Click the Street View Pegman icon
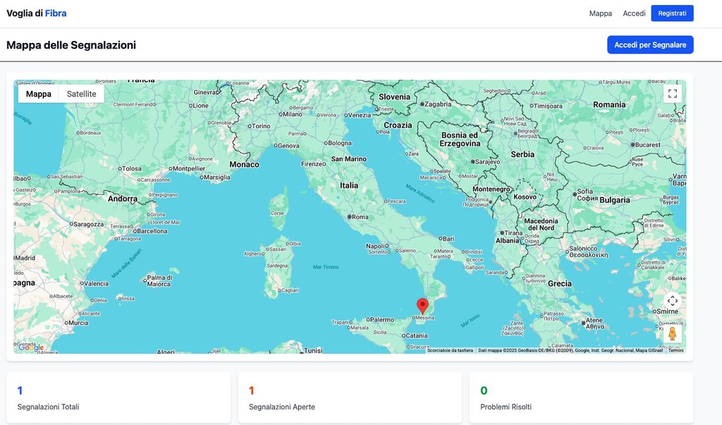 coord(672,333)
